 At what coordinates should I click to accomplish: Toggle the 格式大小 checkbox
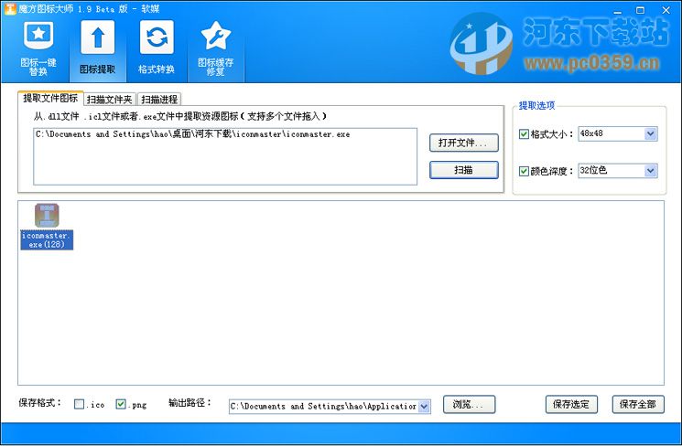(x=524, y=134)
